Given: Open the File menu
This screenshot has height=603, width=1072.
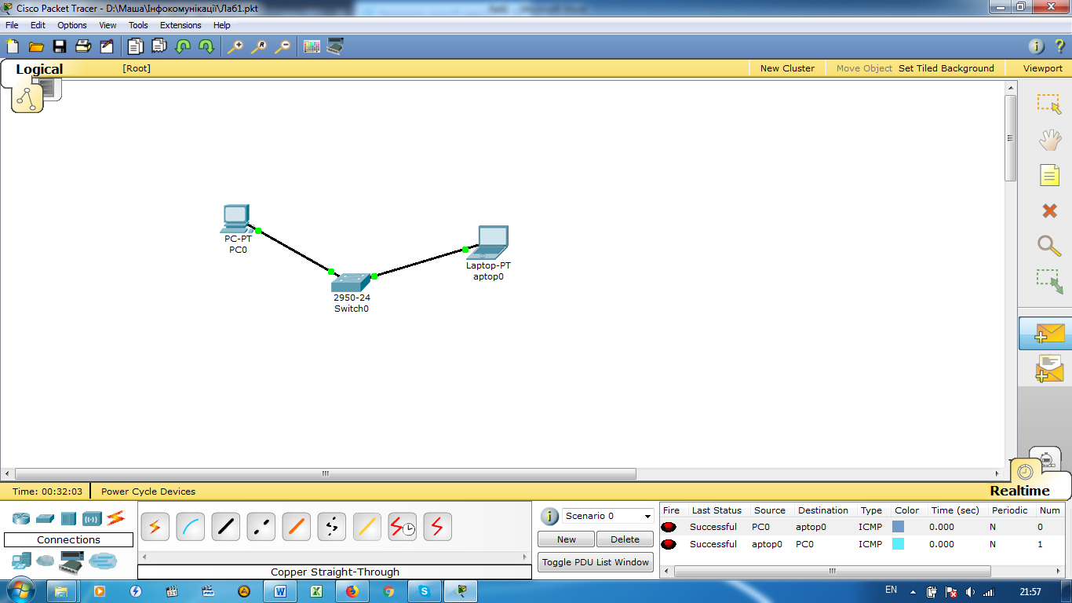Looking at the screenshot, I should pyautogui.click(x=12, y=25).
